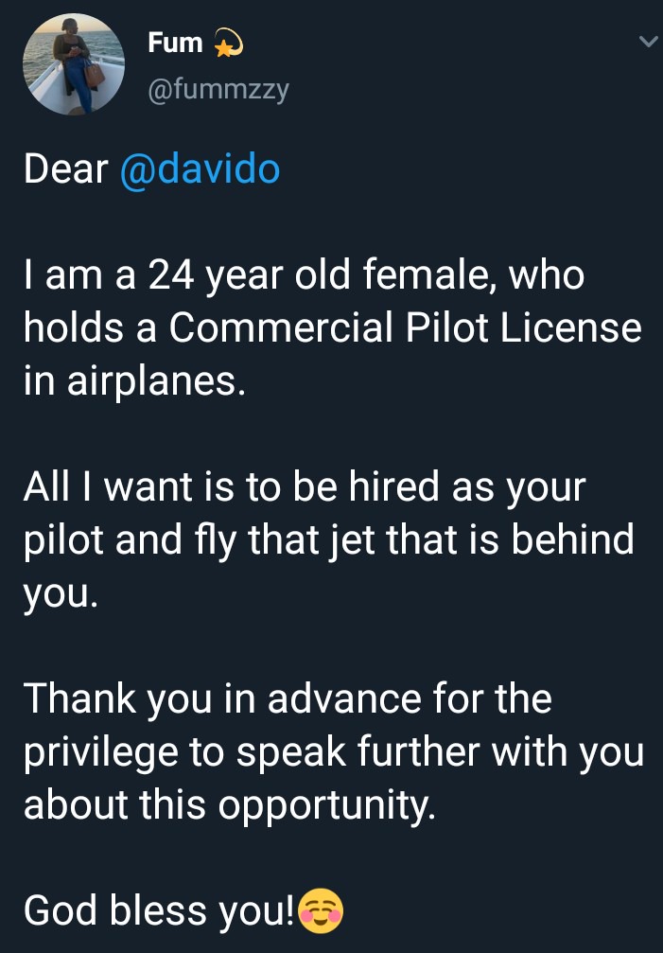Open the @fummzzy handle profile

[x=218, y=91]
